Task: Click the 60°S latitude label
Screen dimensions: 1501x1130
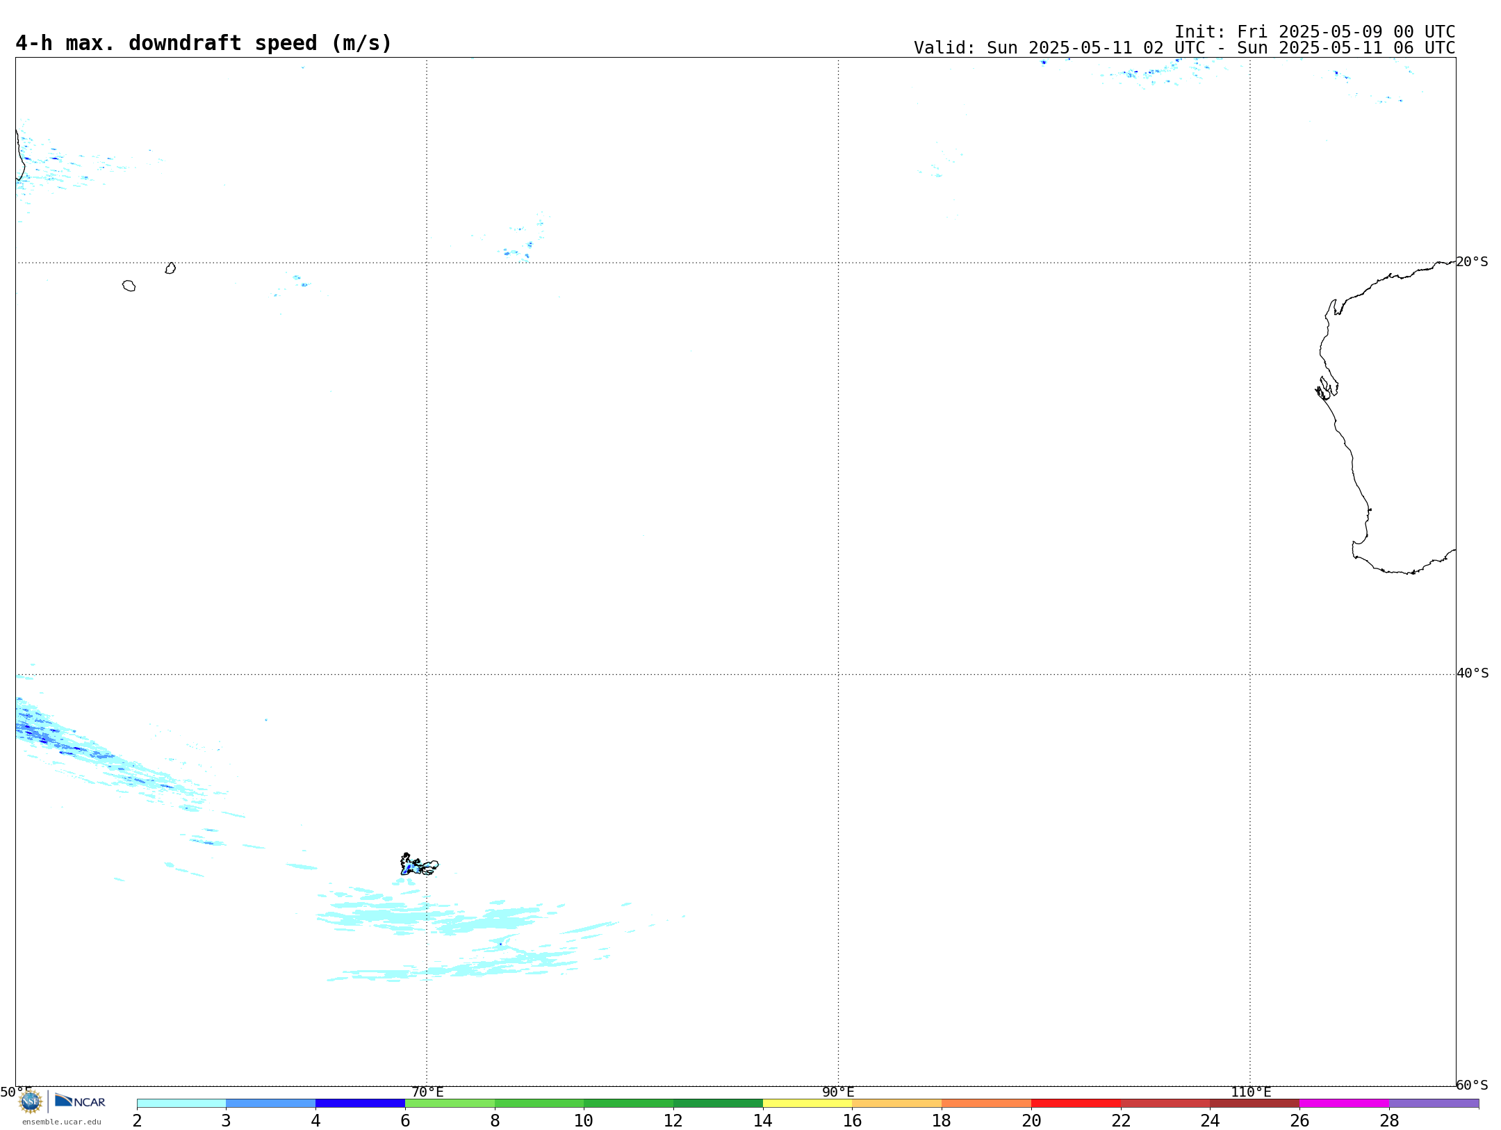Action: pyautogui.click(x=1472, y=1085)
